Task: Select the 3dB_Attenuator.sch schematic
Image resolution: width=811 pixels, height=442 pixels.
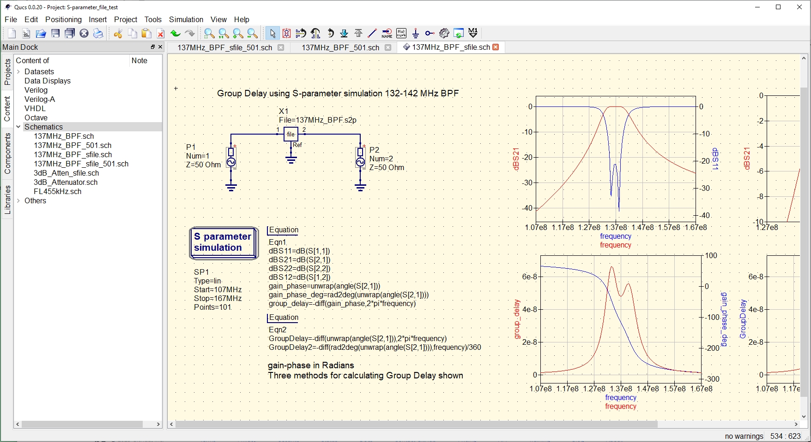Action: tap(66, 182)
